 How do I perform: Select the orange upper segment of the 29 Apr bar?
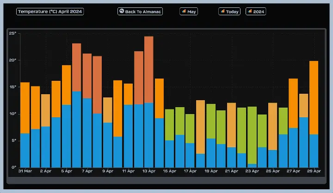tap(314, 97)
